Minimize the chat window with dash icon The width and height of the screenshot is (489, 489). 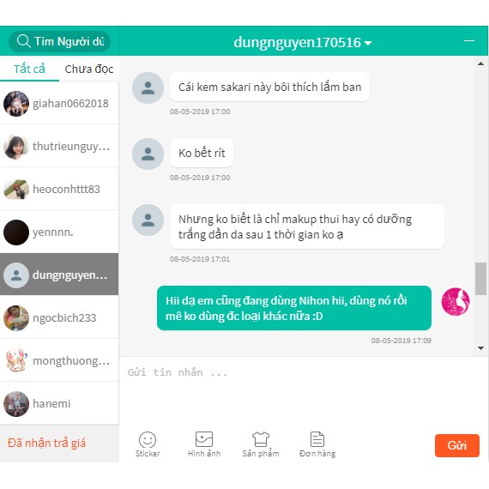[469, 41]
